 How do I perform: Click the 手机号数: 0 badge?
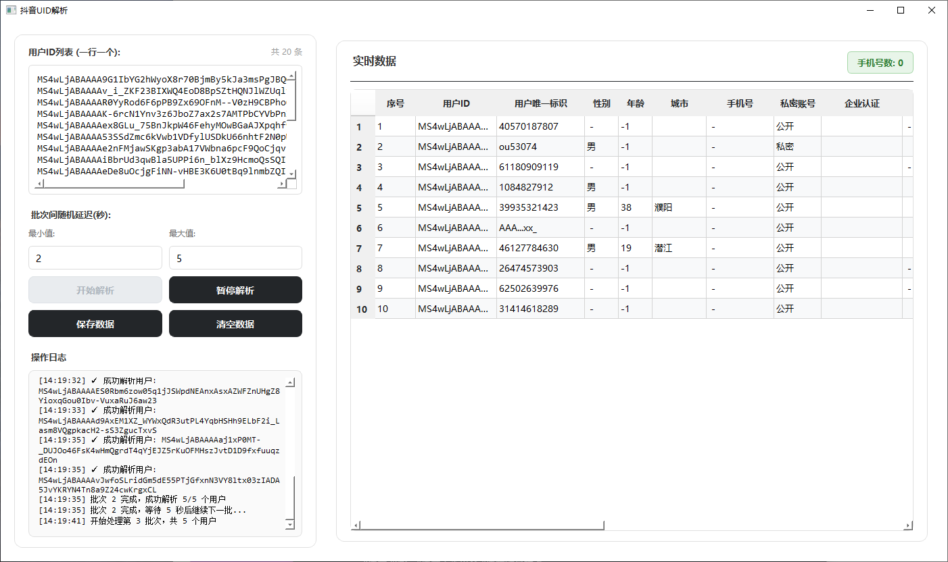[880, 63]
